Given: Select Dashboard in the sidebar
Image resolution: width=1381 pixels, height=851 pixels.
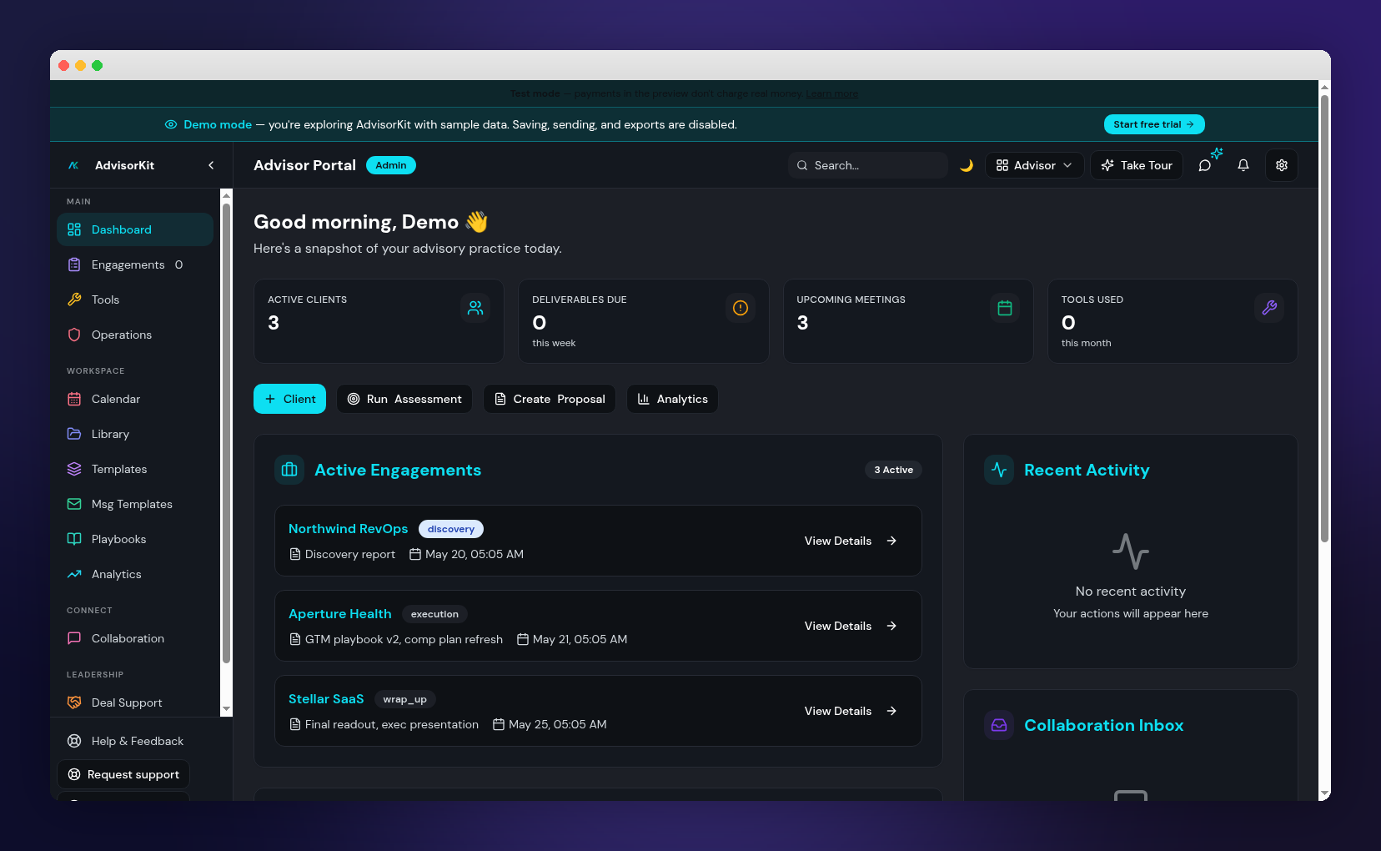Looking at the screenshot, I should click(135, 229).
